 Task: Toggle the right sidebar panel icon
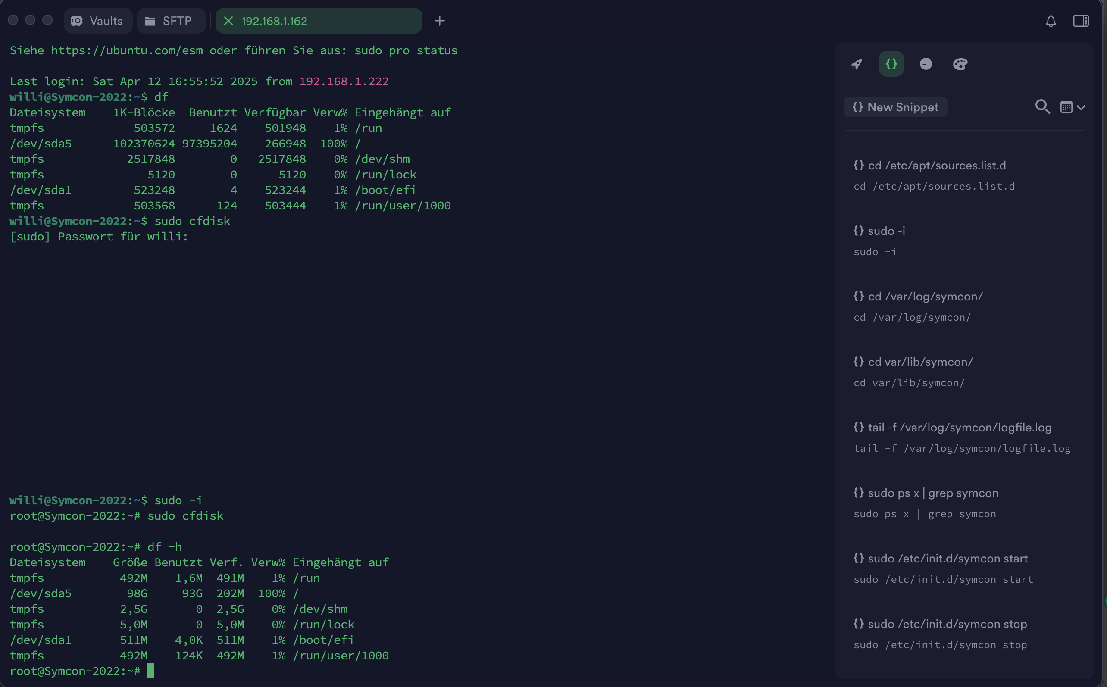tap(1081, 21)
